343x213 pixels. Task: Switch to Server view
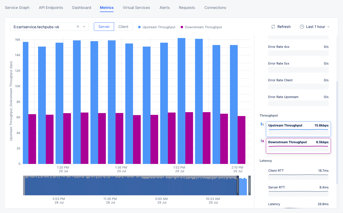[104, 27]
